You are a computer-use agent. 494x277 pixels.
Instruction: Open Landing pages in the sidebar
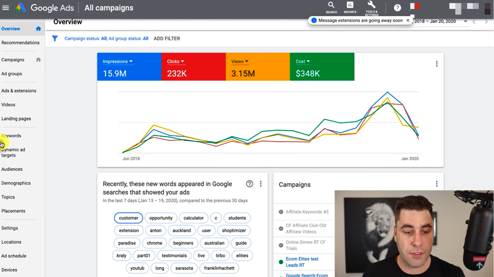16,119
